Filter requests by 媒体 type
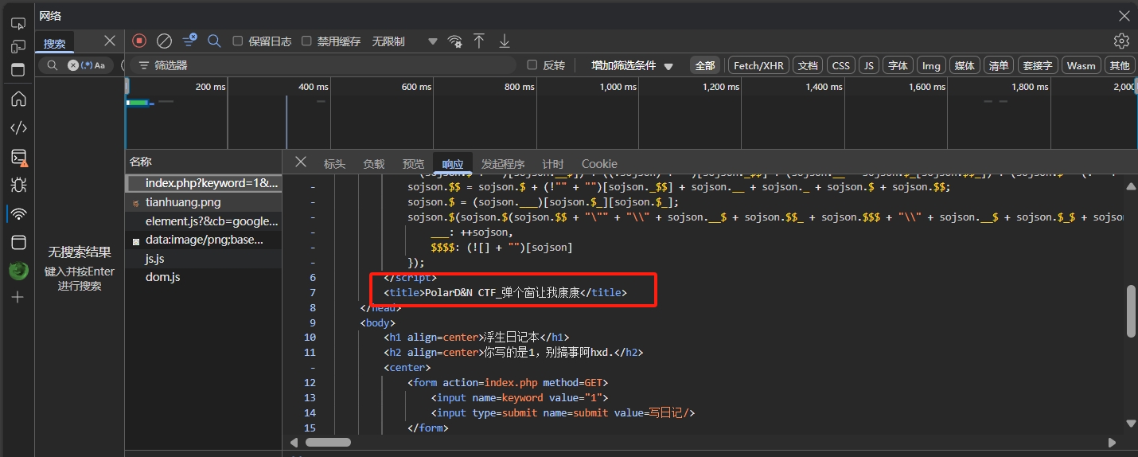This screenshot has width=1138, height=457. tap(965, 65)
